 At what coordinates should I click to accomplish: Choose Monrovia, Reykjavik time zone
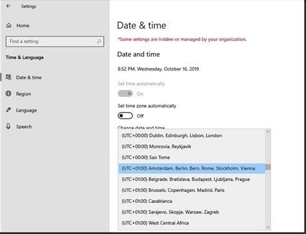pos(192,147)
